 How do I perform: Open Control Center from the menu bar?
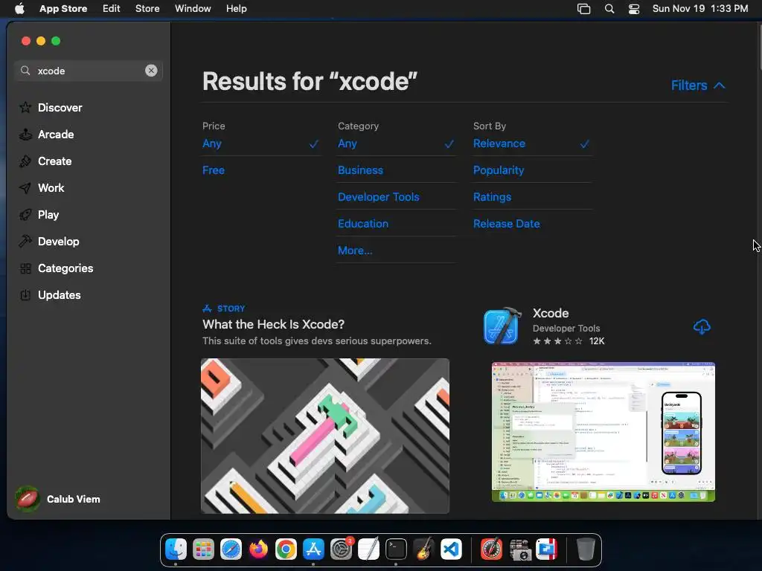click(634, 9)
